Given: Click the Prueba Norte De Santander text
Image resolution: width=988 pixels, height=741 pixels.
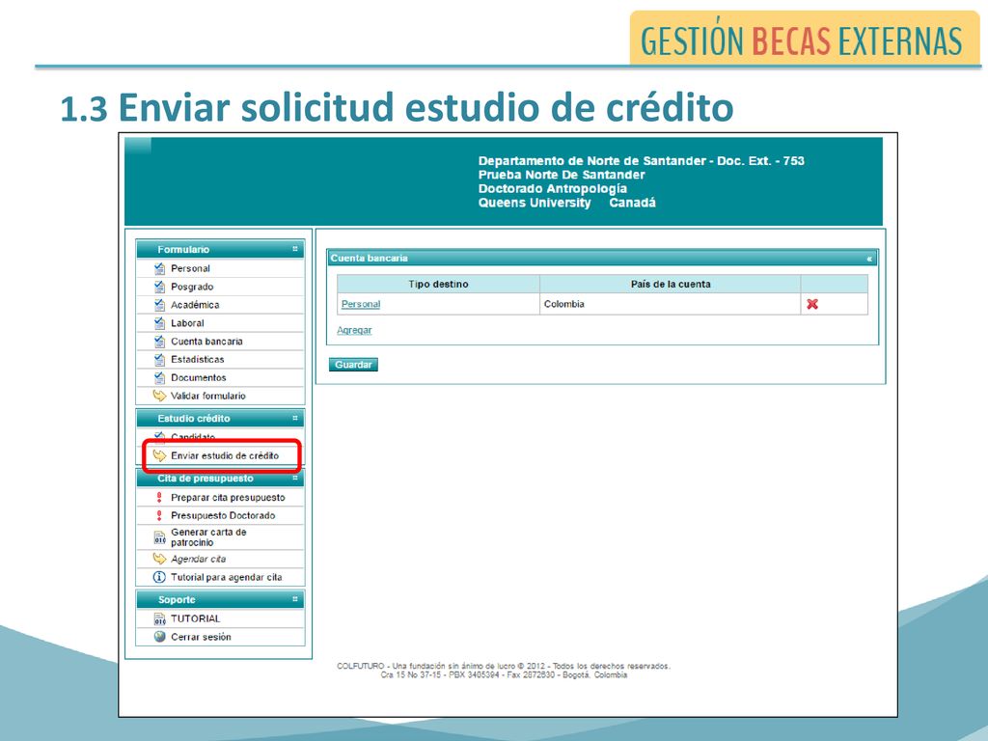Looking at the screenshot, I should (562, 175).
